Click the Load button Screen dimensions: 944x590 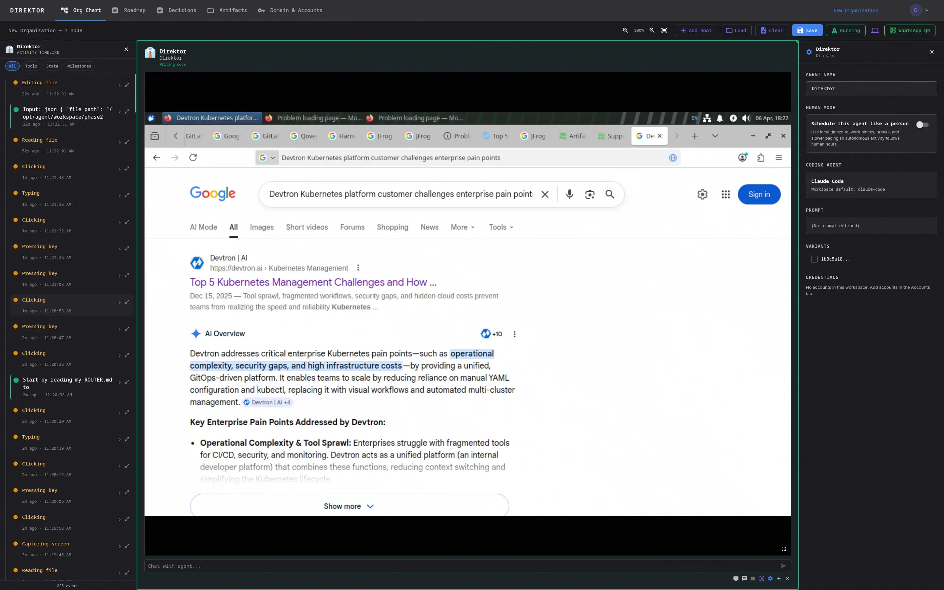coord(736,30)
